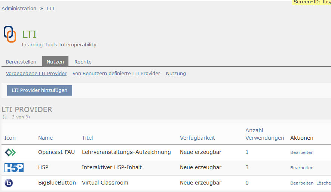The width and height of the screenshot is (331, 192).
Task: Sort by the Name column header
Action: (46, 138)
